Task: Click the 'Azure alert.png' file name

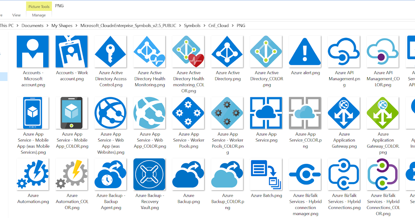Action: tap(305, 73)
